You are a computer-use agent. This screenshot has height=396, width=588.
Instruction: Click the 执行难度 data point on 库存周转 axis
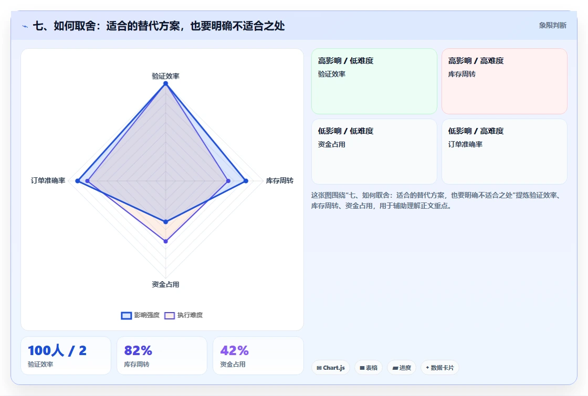coord(228,181)
